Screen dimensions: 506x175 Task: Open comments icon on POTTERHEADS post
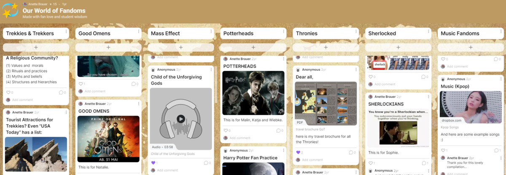(x=278, y=130)
